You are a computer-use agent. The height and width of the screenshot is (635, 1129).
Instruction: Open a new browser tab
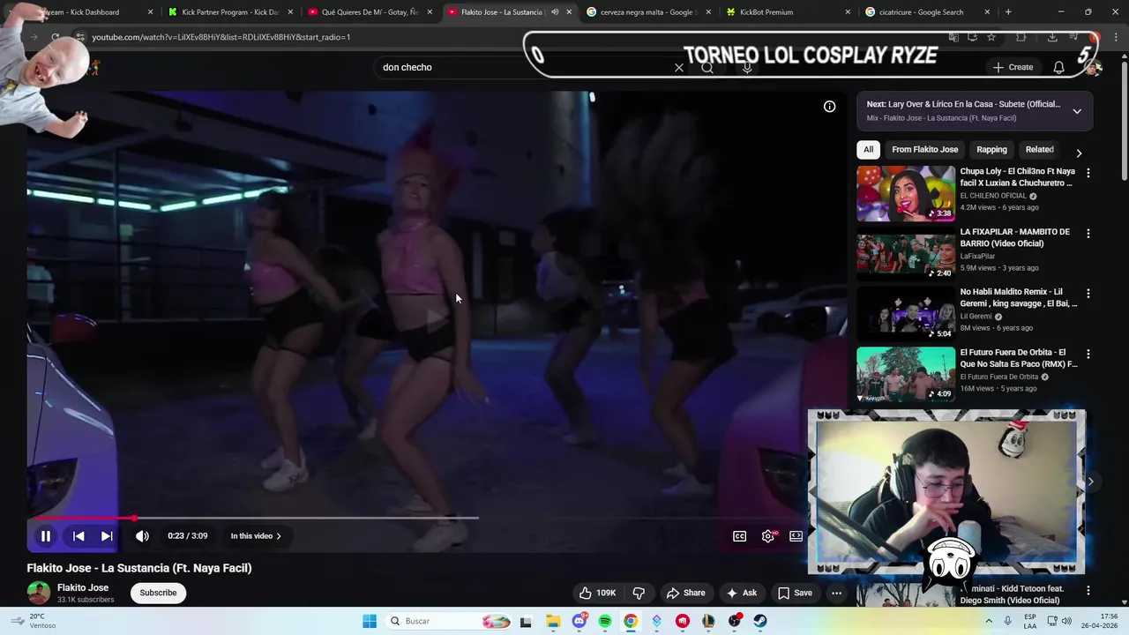pos(1008,12)
